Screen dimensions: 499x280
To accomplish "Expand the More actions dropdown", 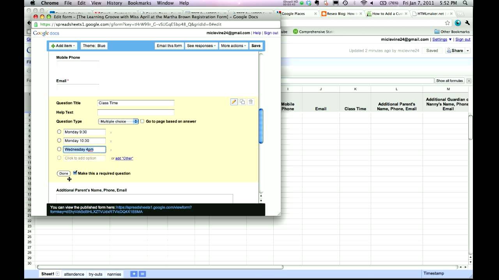I will (233, 46).
